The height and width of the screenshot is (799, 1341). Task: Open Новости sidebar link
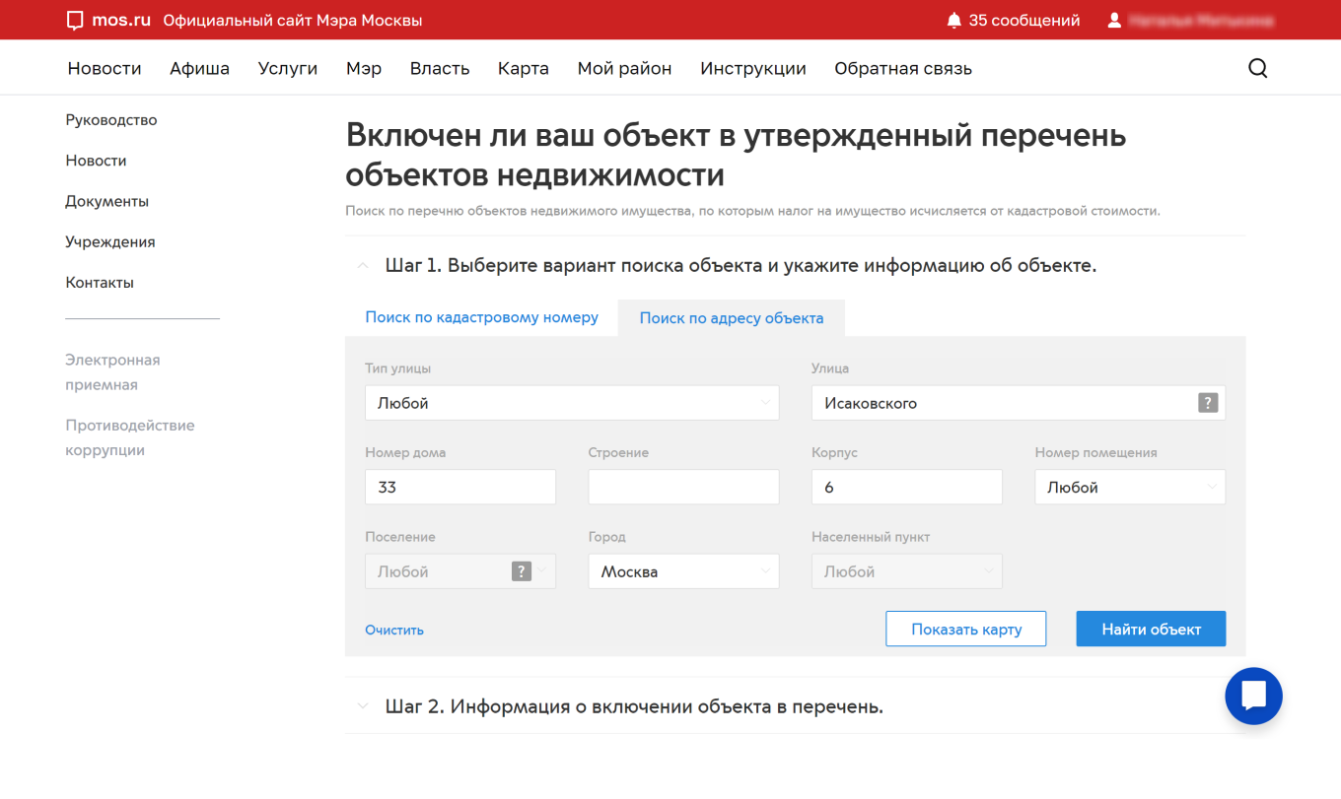(96, 161)
